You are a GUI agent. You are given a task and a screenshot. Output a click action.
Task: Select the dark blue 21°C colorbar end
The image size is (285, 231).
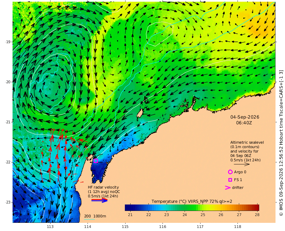click(x=127, y=208)
